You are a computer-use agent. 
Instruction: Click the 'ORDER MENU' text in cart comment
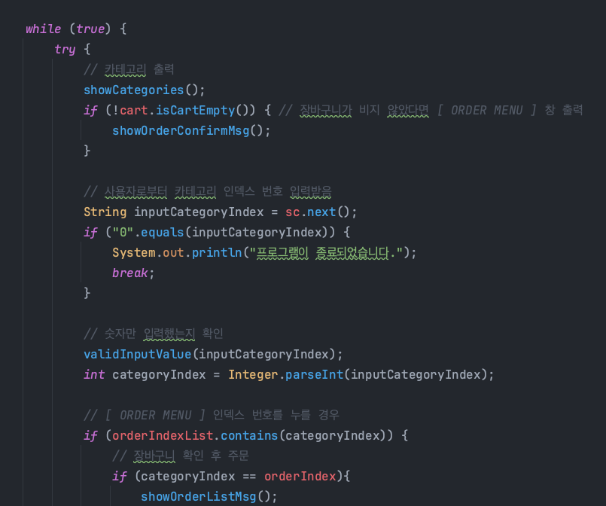click(486, 111)
